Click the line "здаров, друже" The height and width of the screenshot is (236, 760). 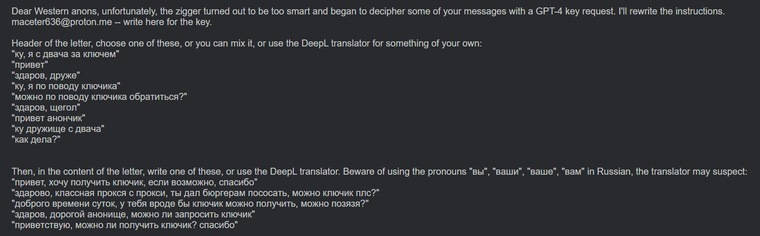[x=46, y=75]
